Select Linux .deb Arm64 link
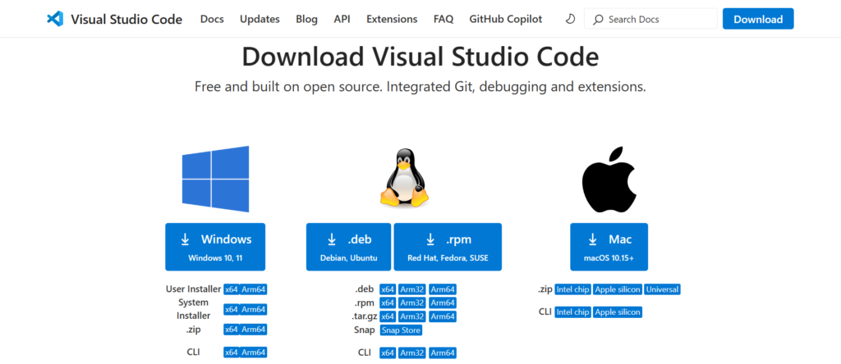841x364 pixels. click(x=443, y=289)
